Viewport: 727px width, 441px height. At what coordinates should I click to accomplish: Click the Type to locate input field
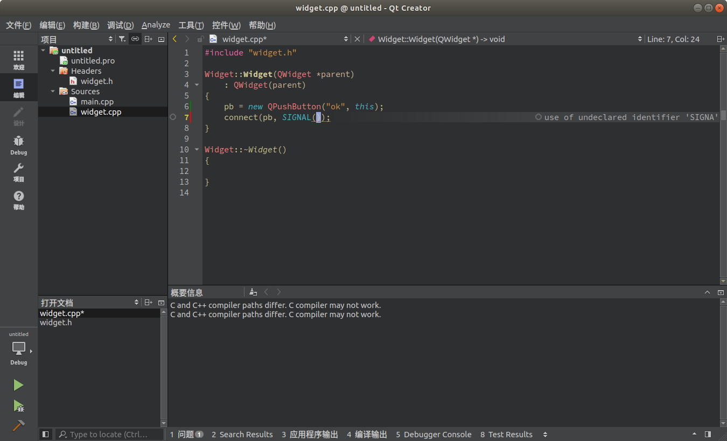[x=109, y=434]
